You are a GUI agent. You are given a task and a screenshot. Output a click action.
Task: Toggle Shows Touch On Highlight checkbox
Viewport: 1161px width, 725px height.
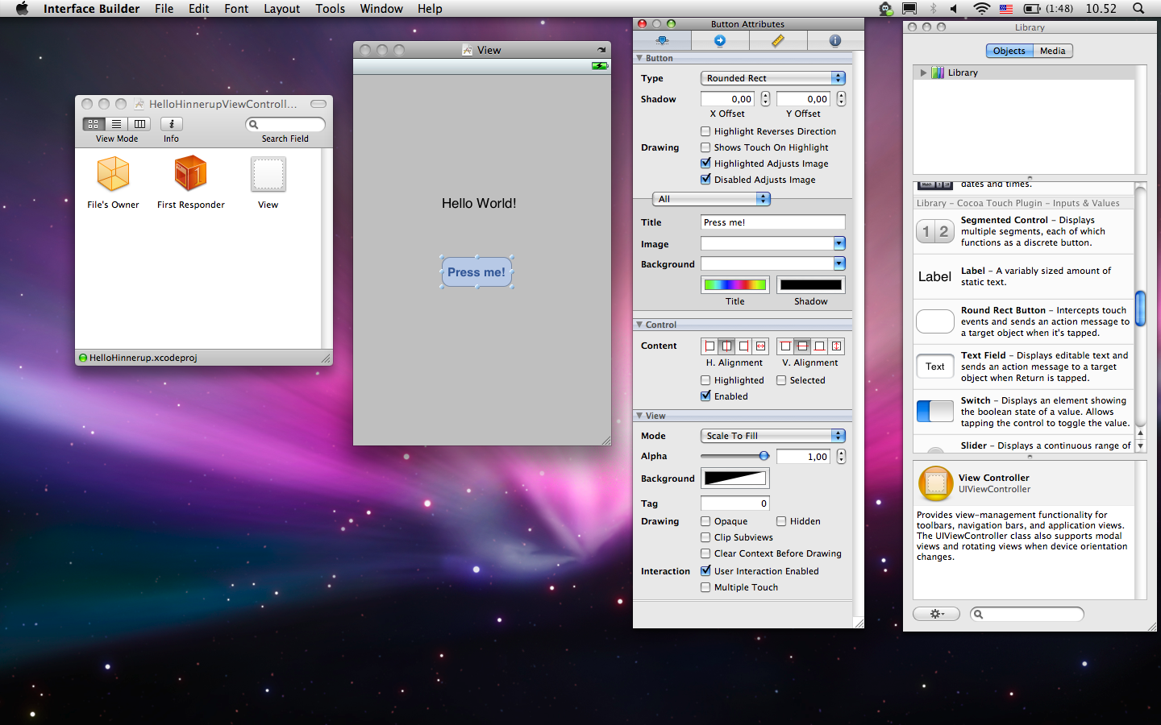(705, 147)
